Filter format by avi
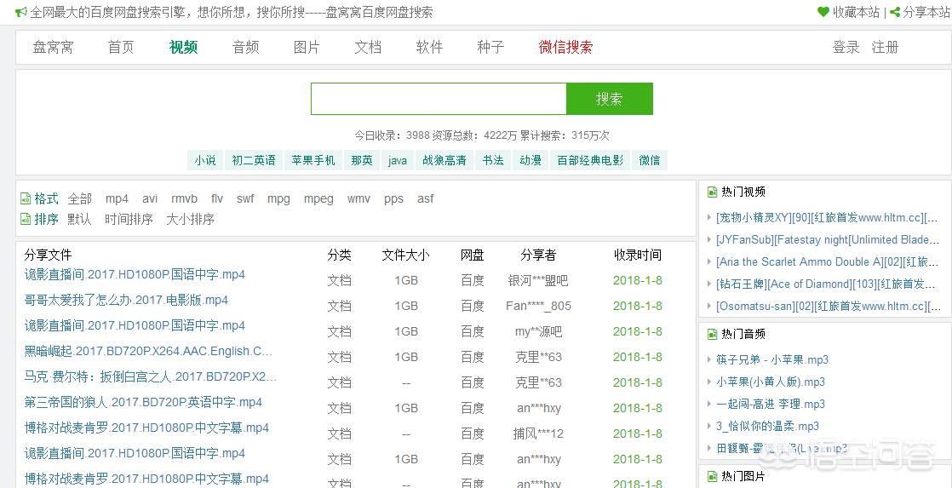The width and height of the screenshot is (952, 488). tap(150, 198)
